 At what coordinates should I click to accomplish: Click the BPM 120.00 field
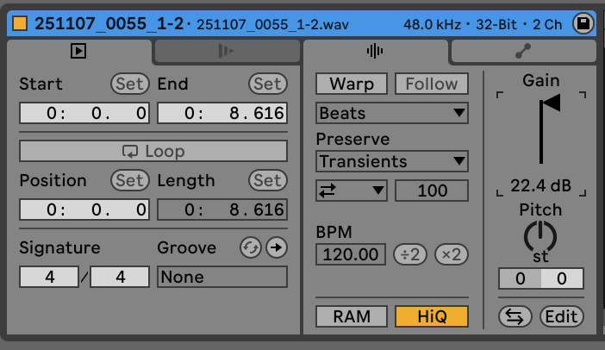pos(351,254)
